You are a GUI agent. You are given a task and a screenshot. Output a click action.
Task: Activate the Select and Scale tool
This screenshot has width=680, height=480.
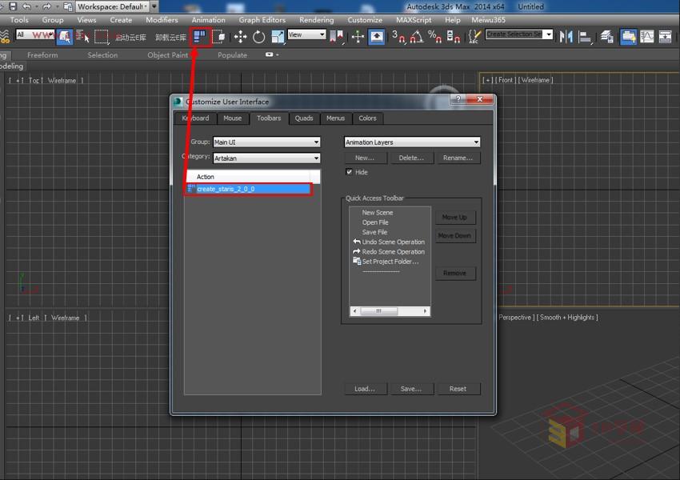[x=278, y=37]
